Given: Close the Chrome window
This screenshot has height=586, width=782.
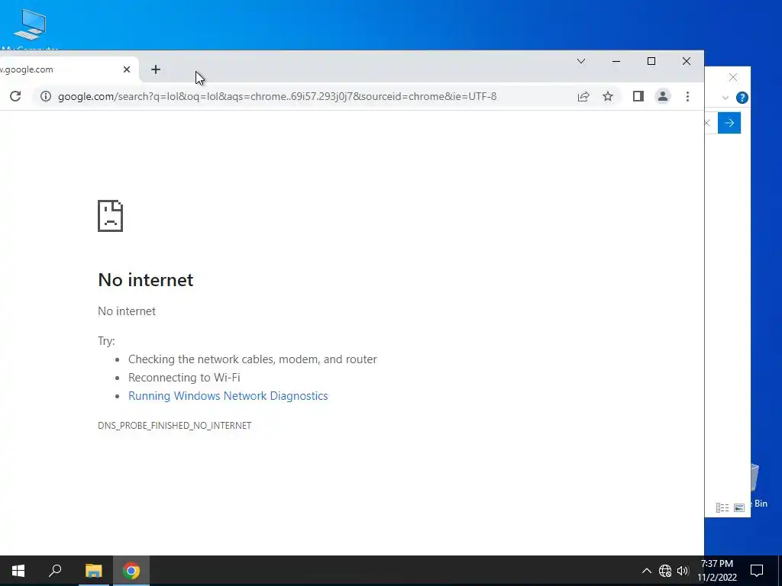Looking at the screenshot, I should [x=687, y=61].
